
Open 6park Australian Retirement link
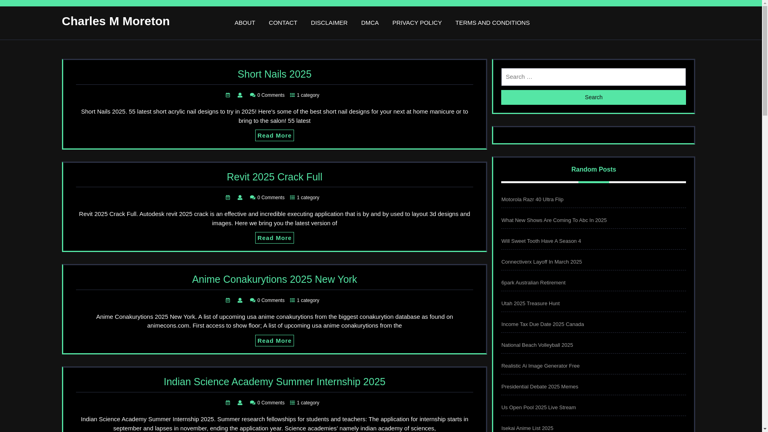(x=533, y=283)
